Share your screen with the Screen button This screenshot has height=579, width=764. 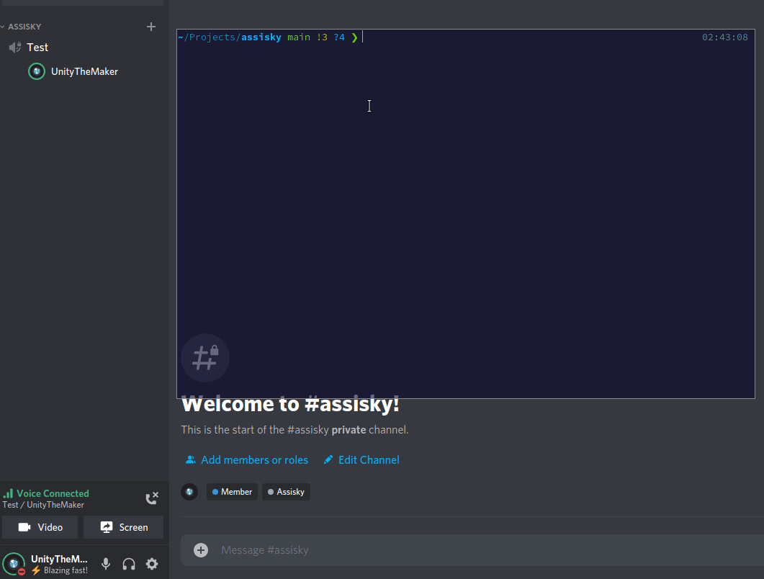pos(124,527)
